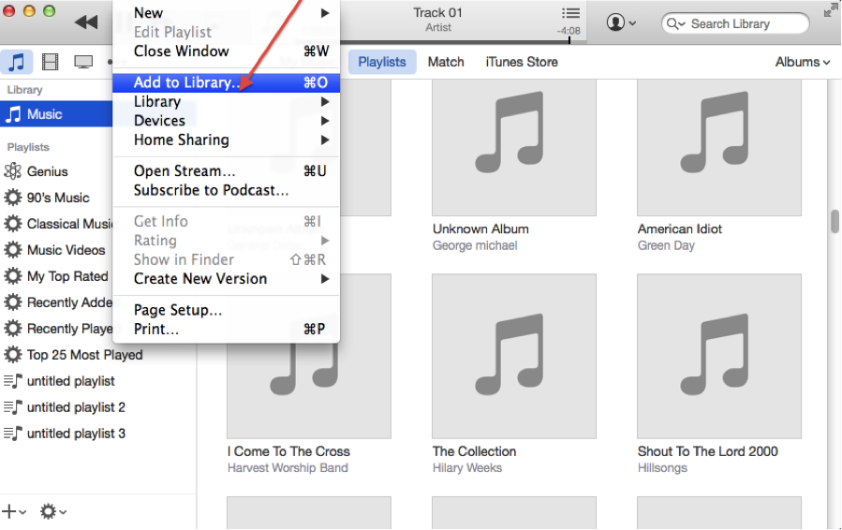This screenshot has width=842, height=530.
Task: Click the rewind previous track button
Action: coord(86,22)
